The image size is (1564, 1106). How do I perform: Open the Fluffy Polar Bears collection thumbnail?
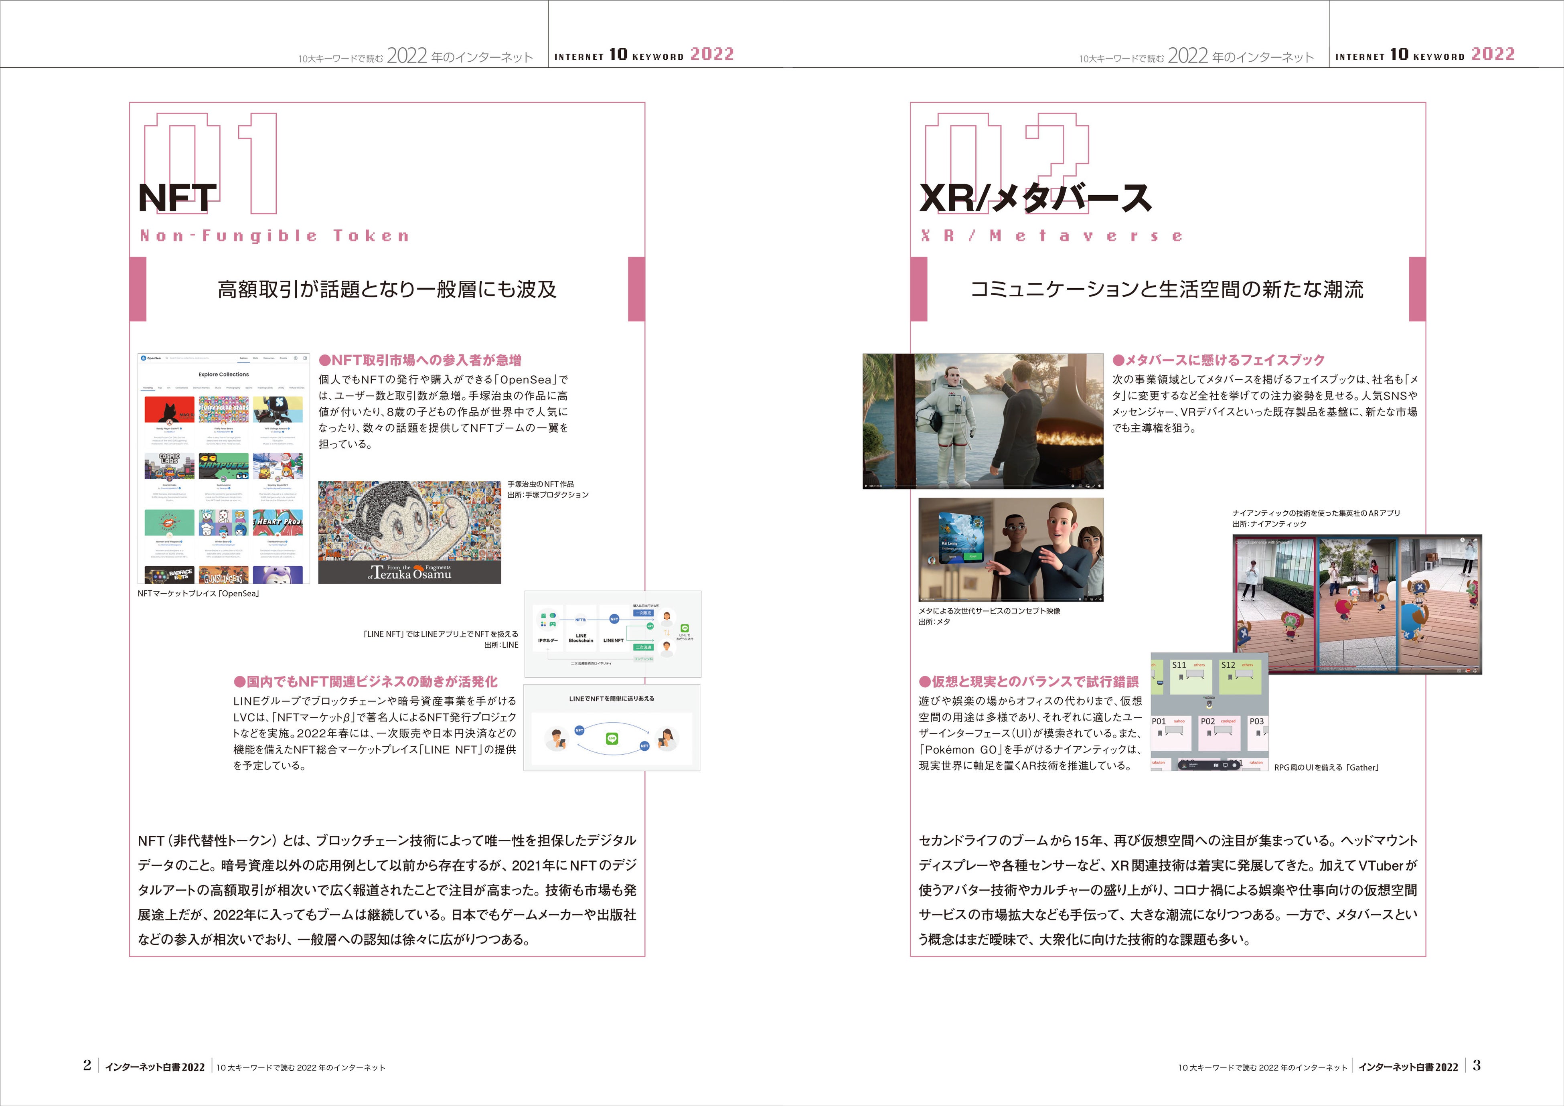pyautogui.click(x=223, y=410)
